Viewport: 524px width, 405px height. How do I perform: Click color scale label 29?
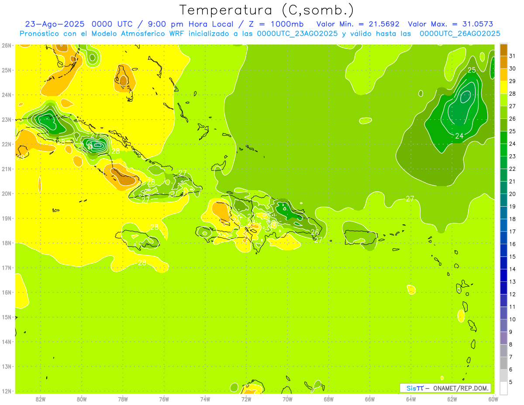pyautogui.click(x=512, y=81)
